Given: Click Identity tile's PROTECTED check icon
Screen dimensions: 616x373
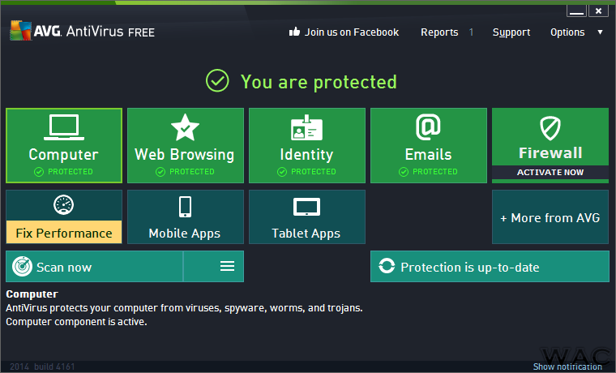Looking at the screenshot, I should [282, 172].
